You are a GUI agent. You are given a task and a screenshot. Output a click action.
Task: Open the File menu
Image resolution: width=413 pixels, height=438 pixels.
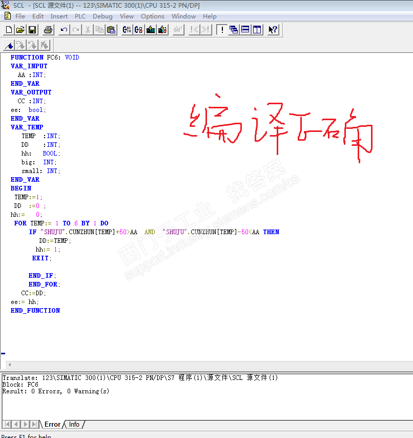20,16
